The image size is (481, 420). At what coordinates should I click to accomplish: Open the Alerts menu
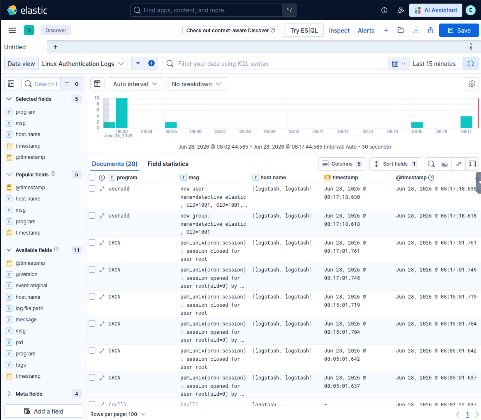point(366,30)
